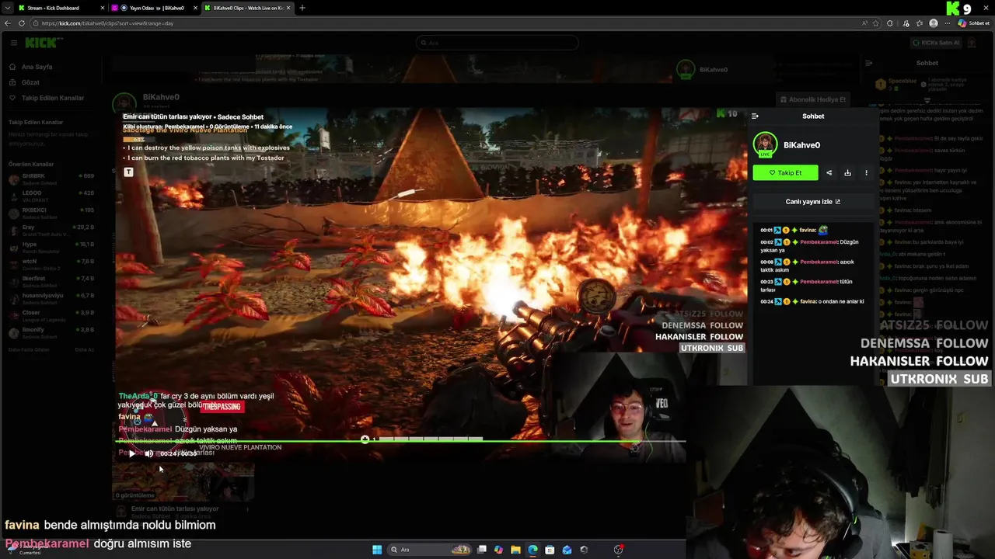Open Task View on taskbar

[x=482, y=550]
